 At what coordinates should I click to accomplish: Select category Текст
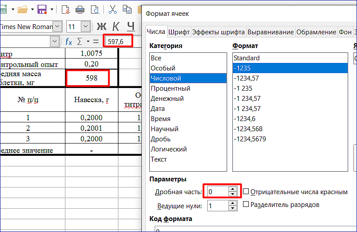tap(188, 159)
